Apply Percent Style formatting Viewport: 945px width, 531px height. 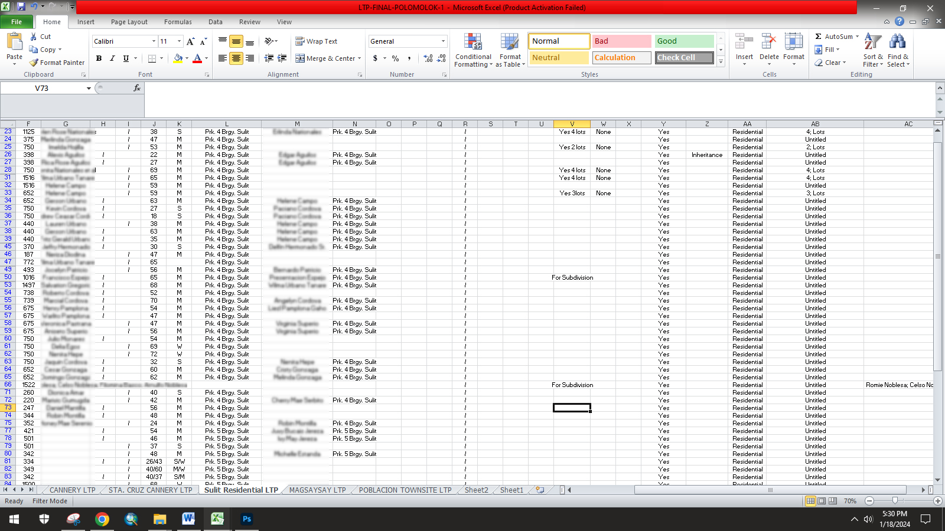[395, 58]
